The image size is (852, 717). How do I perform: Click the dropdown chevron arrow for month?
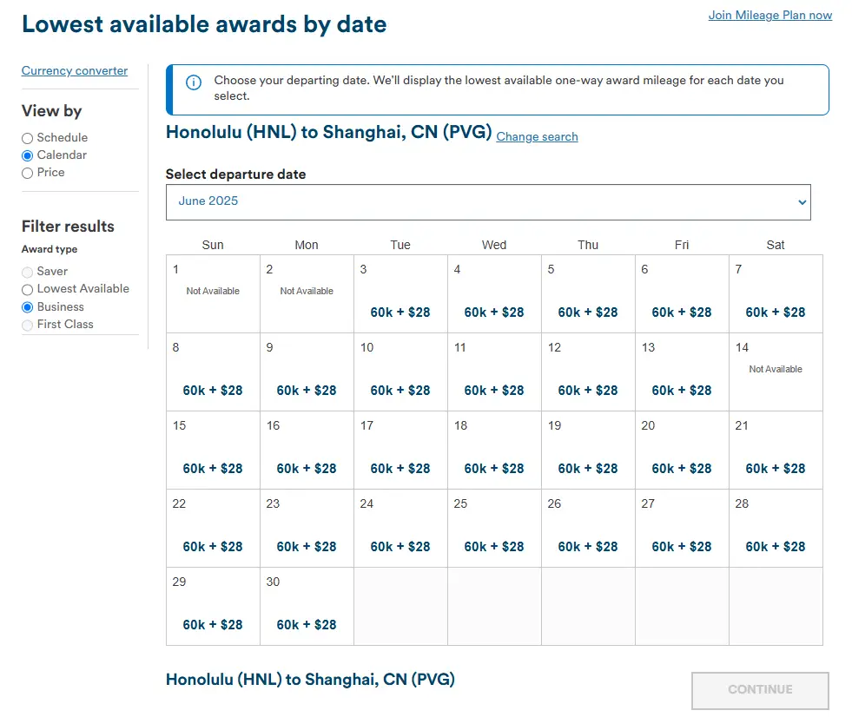(801, 202)
